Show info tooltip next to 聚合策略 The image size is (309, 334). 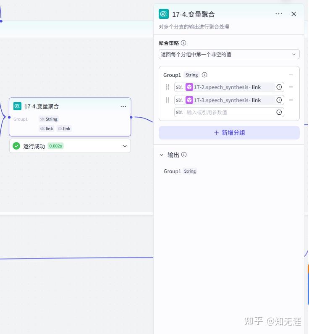tap(183, 43)
